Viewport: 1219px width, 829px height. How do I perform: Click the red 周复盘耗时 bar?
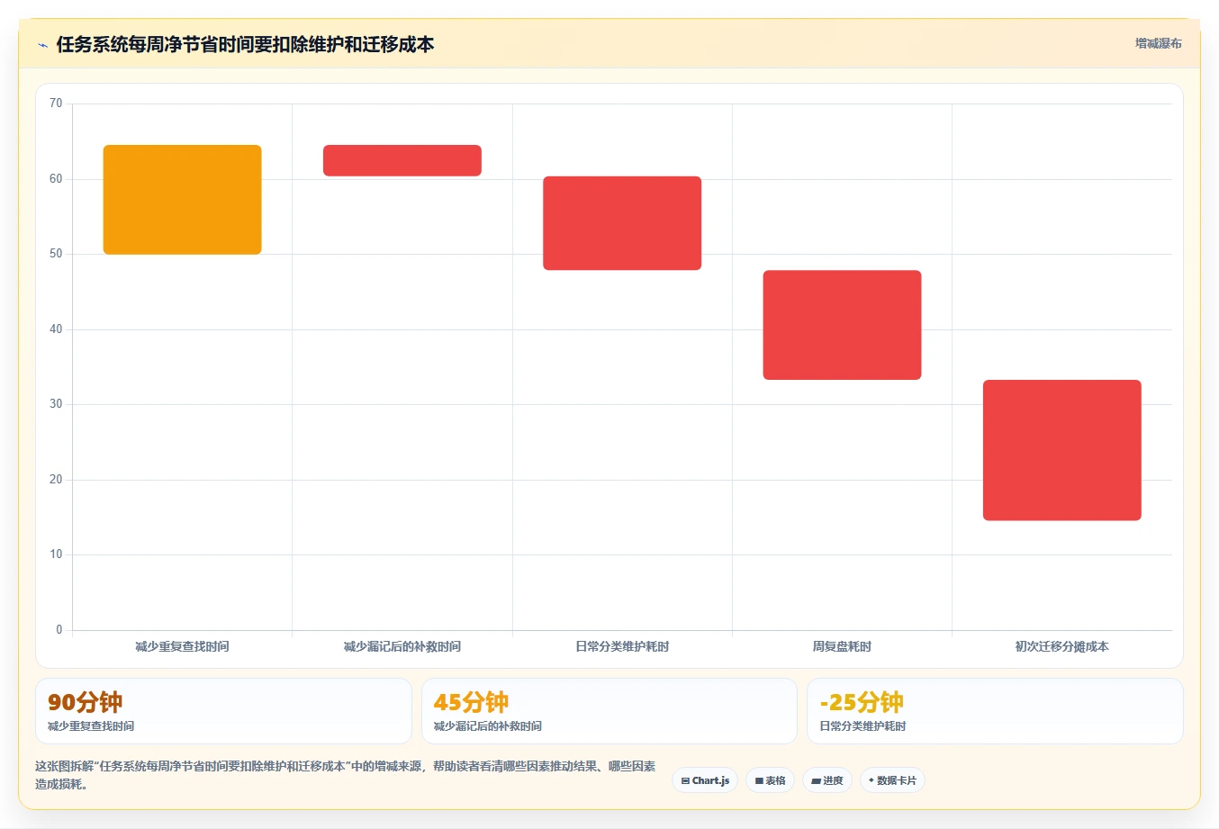coord(842,325)
